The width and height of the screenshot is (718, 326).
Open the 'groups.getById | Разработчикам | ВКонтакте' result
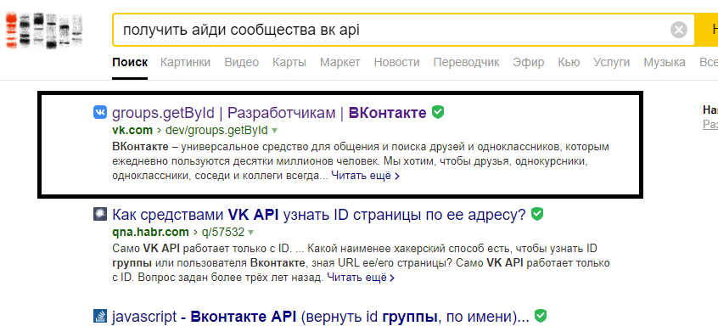(269, 113)
